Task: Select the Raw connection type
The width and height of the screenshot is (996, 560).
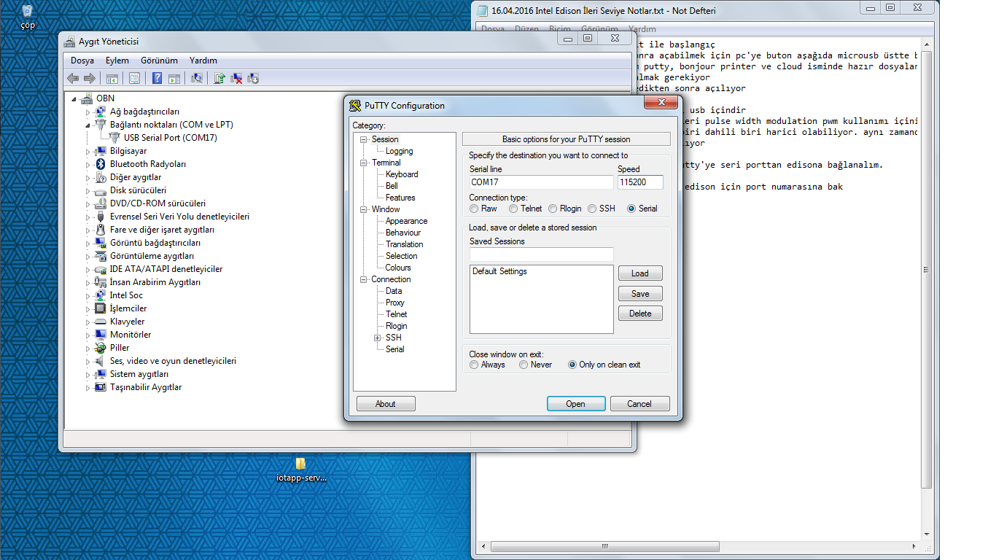Action: 474,209
